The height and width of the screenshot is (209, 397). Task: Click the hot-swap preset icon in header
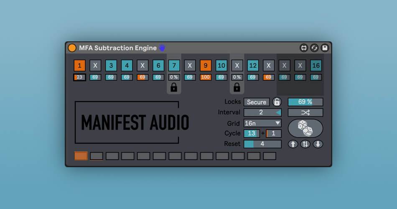coord(303,48)
